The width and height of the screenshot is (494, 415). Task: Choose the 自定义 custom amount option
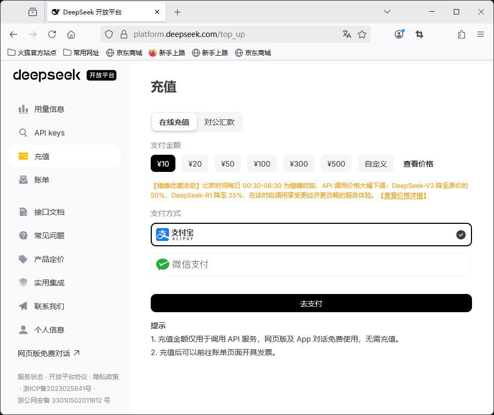[376, 164]
